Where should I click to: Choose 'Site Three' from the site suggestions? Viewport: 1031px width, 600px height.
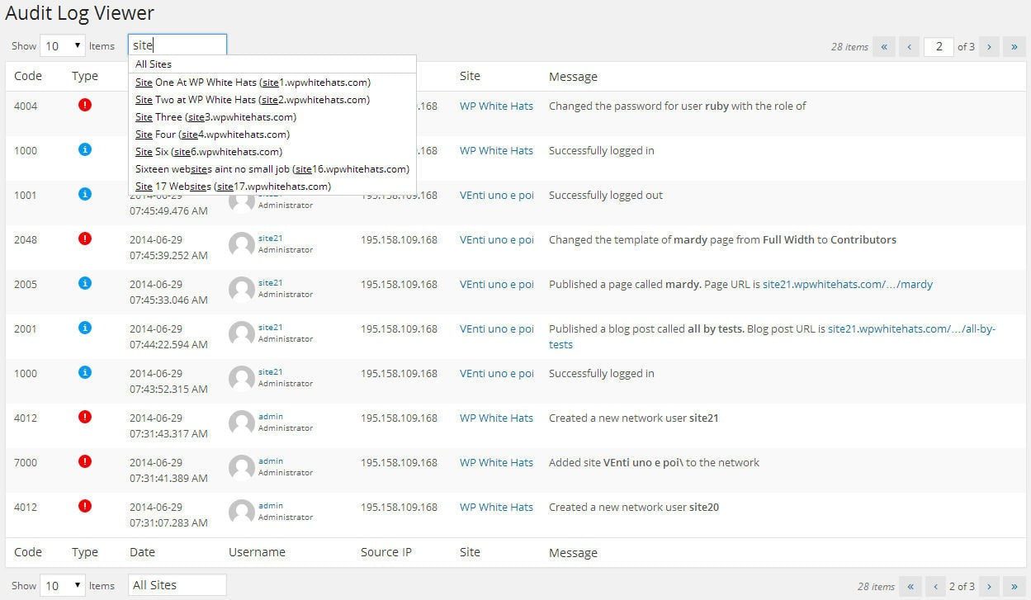click(x=215, y=117)
